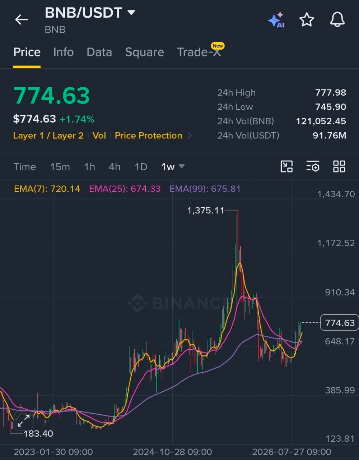This screenshot has width=359, height=460.
Task: Open the Price Protection tag
Action: point(148,135)
